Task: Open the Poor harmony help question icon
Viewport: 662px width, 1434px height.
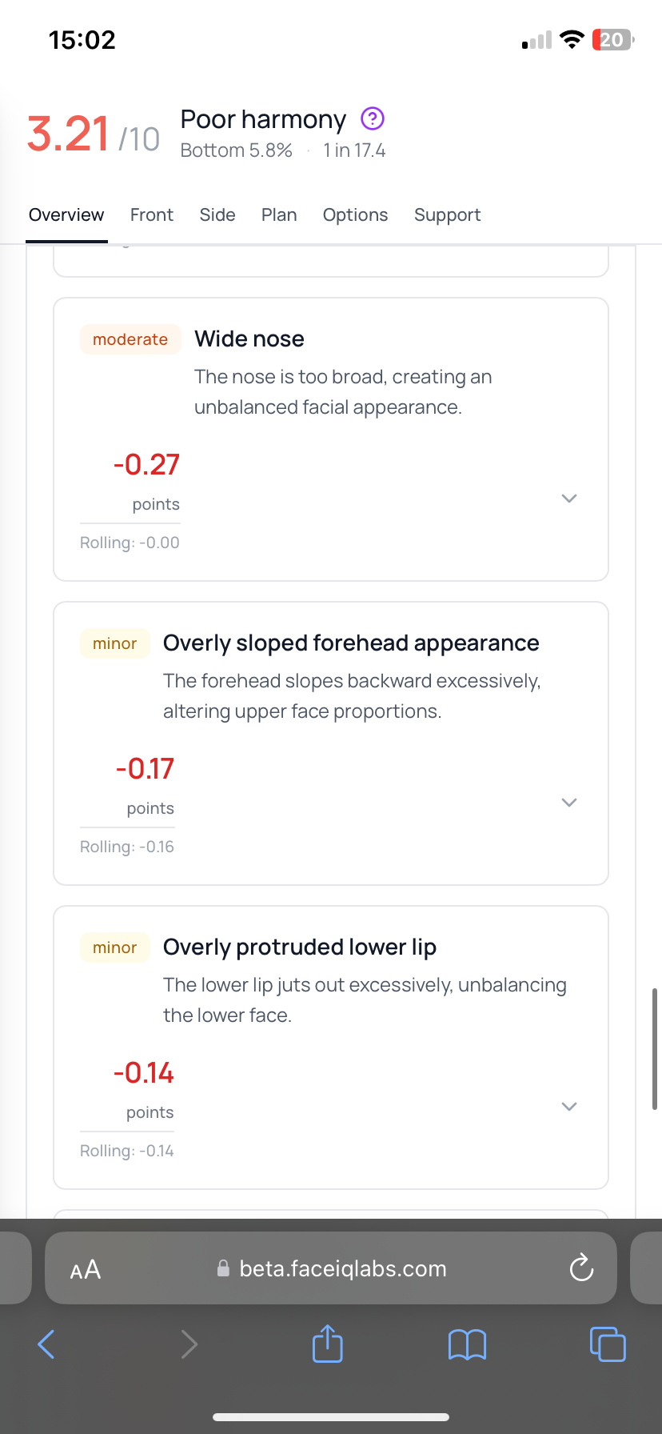Action: [x=373, y=119]
